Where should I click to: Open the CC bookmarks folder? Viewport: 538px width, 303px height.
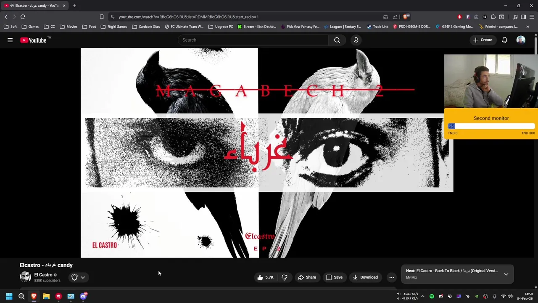(49, 27)
